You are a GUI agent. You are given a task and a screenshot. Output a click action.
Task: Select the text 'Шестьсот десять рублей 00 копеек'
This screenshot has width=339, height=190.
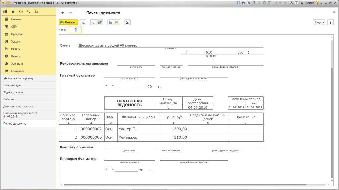click(x=108, y=45)
